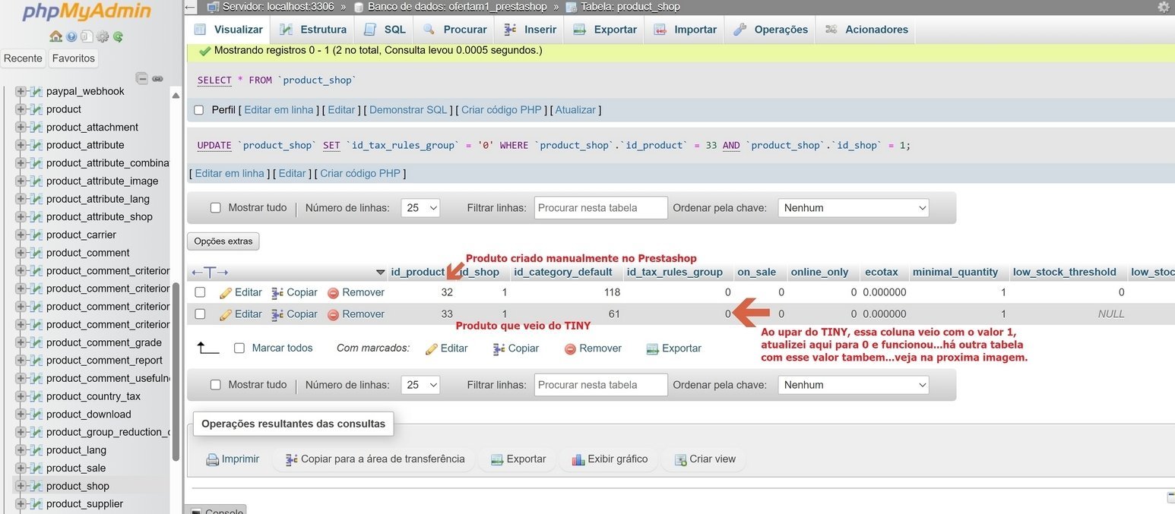This screenshot has height=514, width=1175.
Task: Enable top Mostrar tudo checkbox
Action: tap(215, 207)
